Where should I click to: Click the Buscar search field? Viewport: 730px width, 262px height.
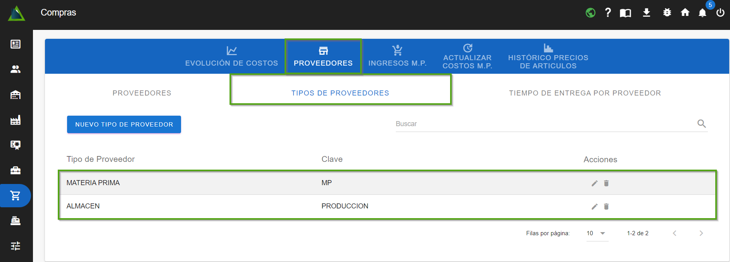[543, 124]
